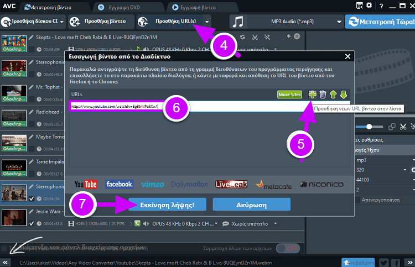Click the scissors cut icon in right panel
Image resolution: width=415 pixels, height=267 pixels.
pyautogui.click(x=402, y=127)
